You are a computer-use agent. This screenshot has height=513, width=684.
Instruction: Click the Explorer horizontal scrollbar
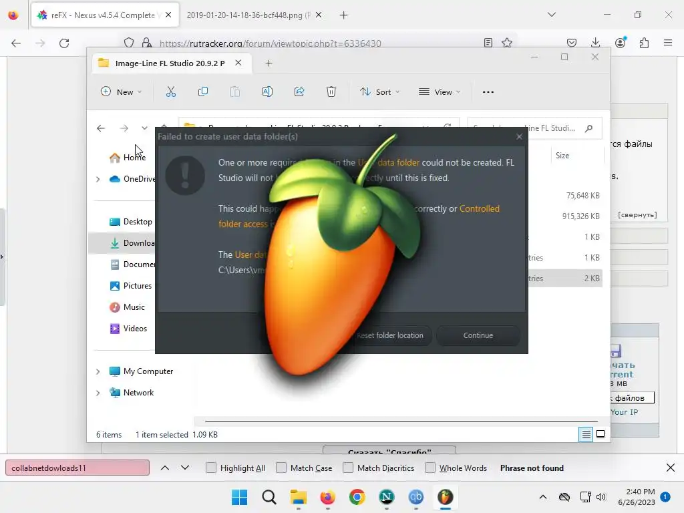[401, 421]
